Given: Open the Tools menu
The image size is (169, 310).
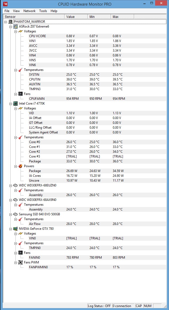Looking at the screenshot, I should (x=43, y=11).
